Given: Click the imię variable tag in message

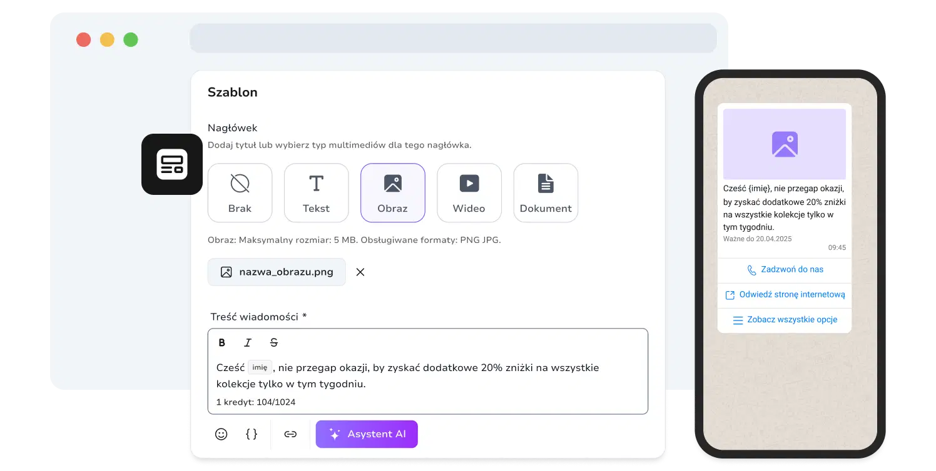Looking at the screenshot, I should coord(260,368).
